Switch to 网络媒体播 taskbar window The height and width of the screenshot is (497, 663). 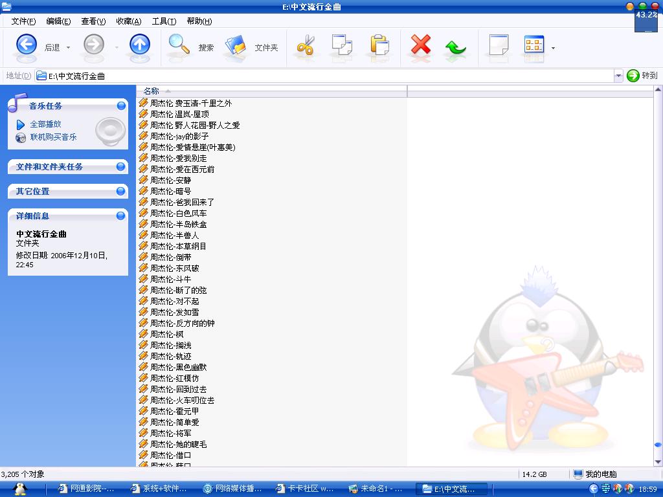[232, 489]
